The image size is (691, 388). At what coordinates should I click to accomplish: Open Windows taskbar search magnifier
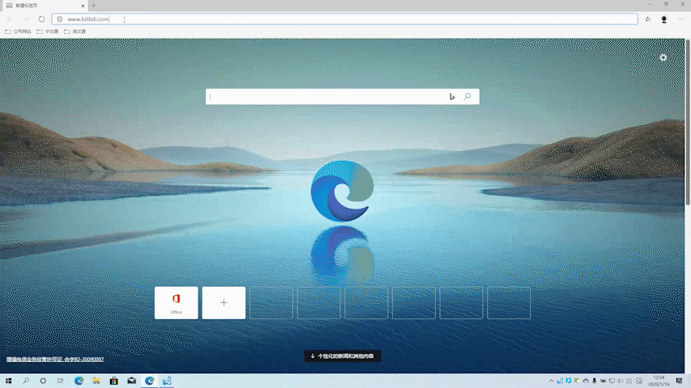[x=26, y=381]
